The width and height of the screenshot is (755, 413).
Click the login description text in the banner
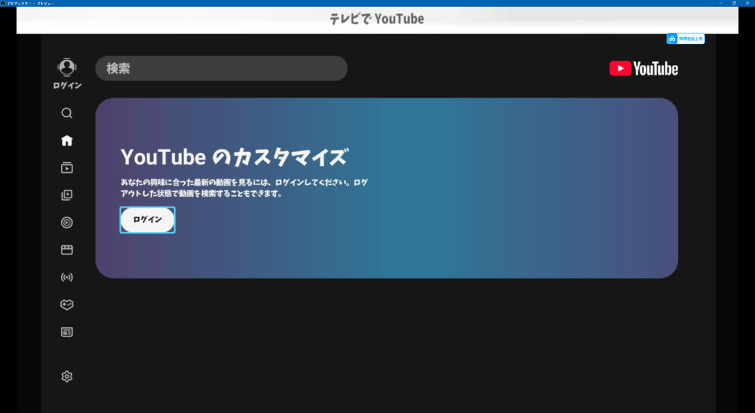point(244,188)
